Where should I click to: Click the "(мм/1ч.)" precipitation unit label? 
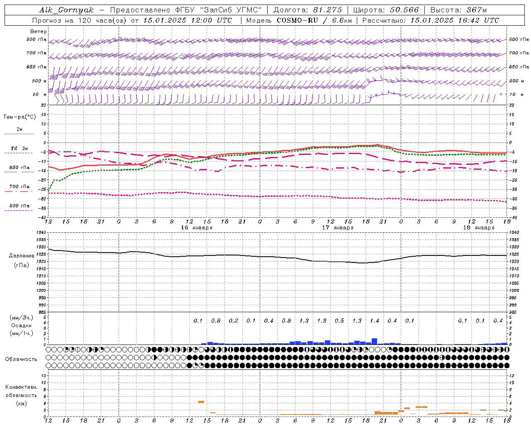point(21,333)
